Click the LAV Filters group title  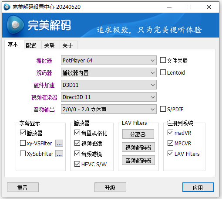(135, 123)
